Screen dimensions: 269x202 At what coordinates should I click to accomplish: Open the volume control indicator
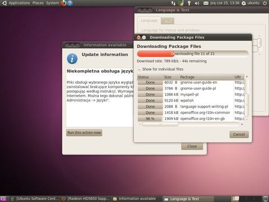click(197, 3)
